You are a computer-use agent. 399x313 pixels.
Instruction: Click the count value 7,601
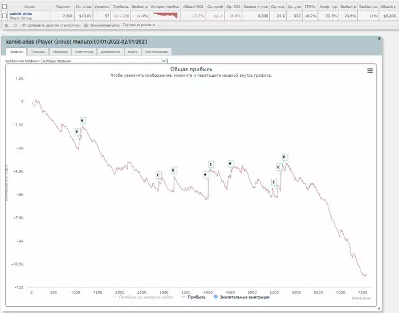click(68, 16)
